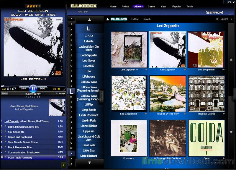Jump to letter S in the alphabet index
The width and height of the screenshot is (236, 170).
point(71,128)
